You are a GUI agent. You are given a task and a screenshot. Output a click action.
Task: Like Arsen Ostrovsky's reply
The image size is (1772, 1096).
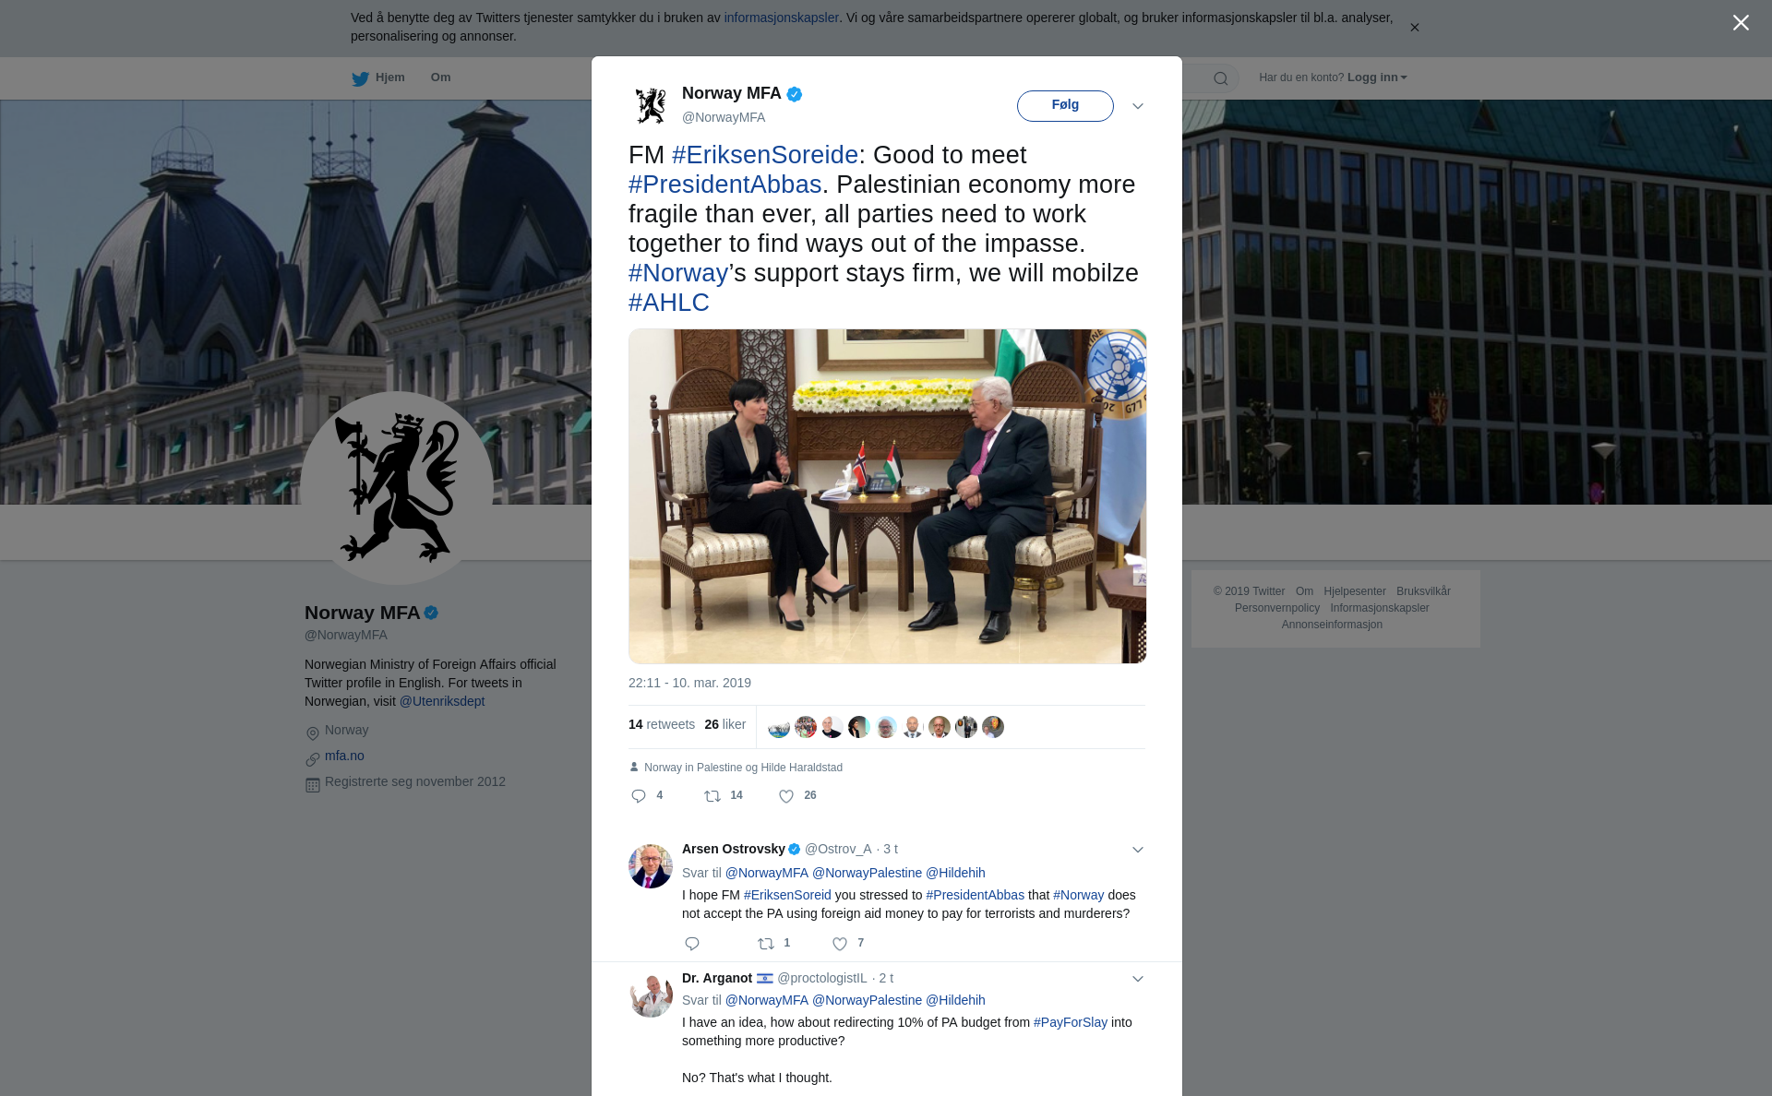click(840, 944)
